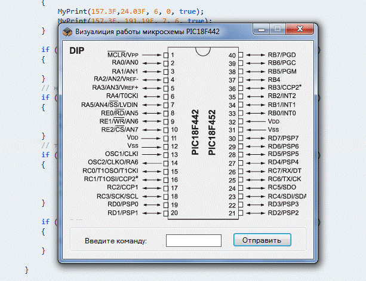The image size is (366, 281).
Task: Toggle pin 13 square for OSC1/CLKI
Action: coord(166,155)
